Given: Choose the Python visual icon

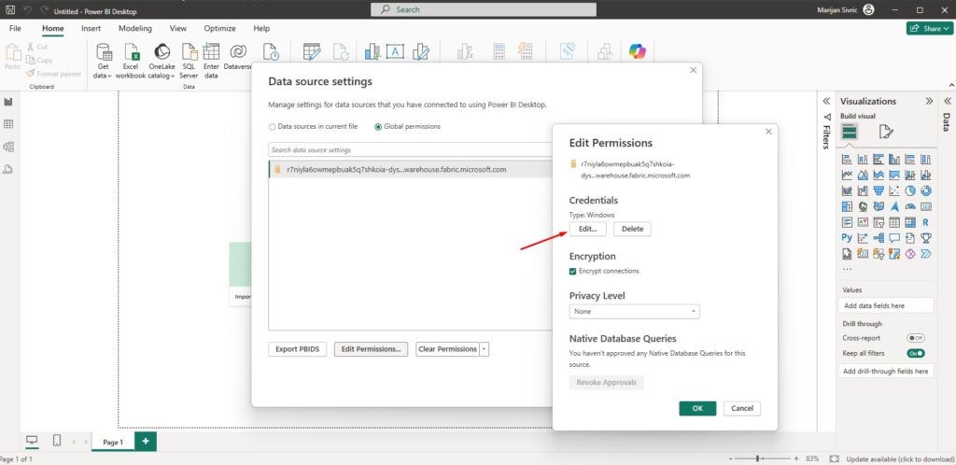Looking at the screenshot, I should [x=847, y=238].
